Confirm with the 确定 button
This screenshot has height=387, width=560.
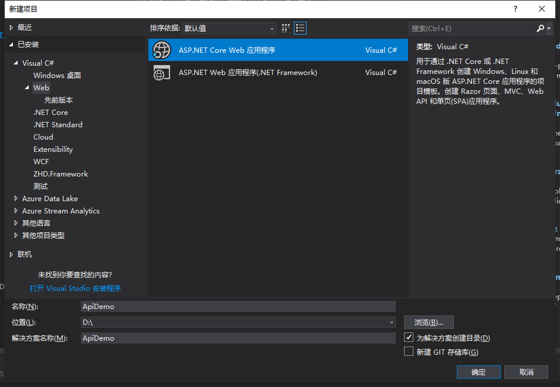click(x=478, y=372)
